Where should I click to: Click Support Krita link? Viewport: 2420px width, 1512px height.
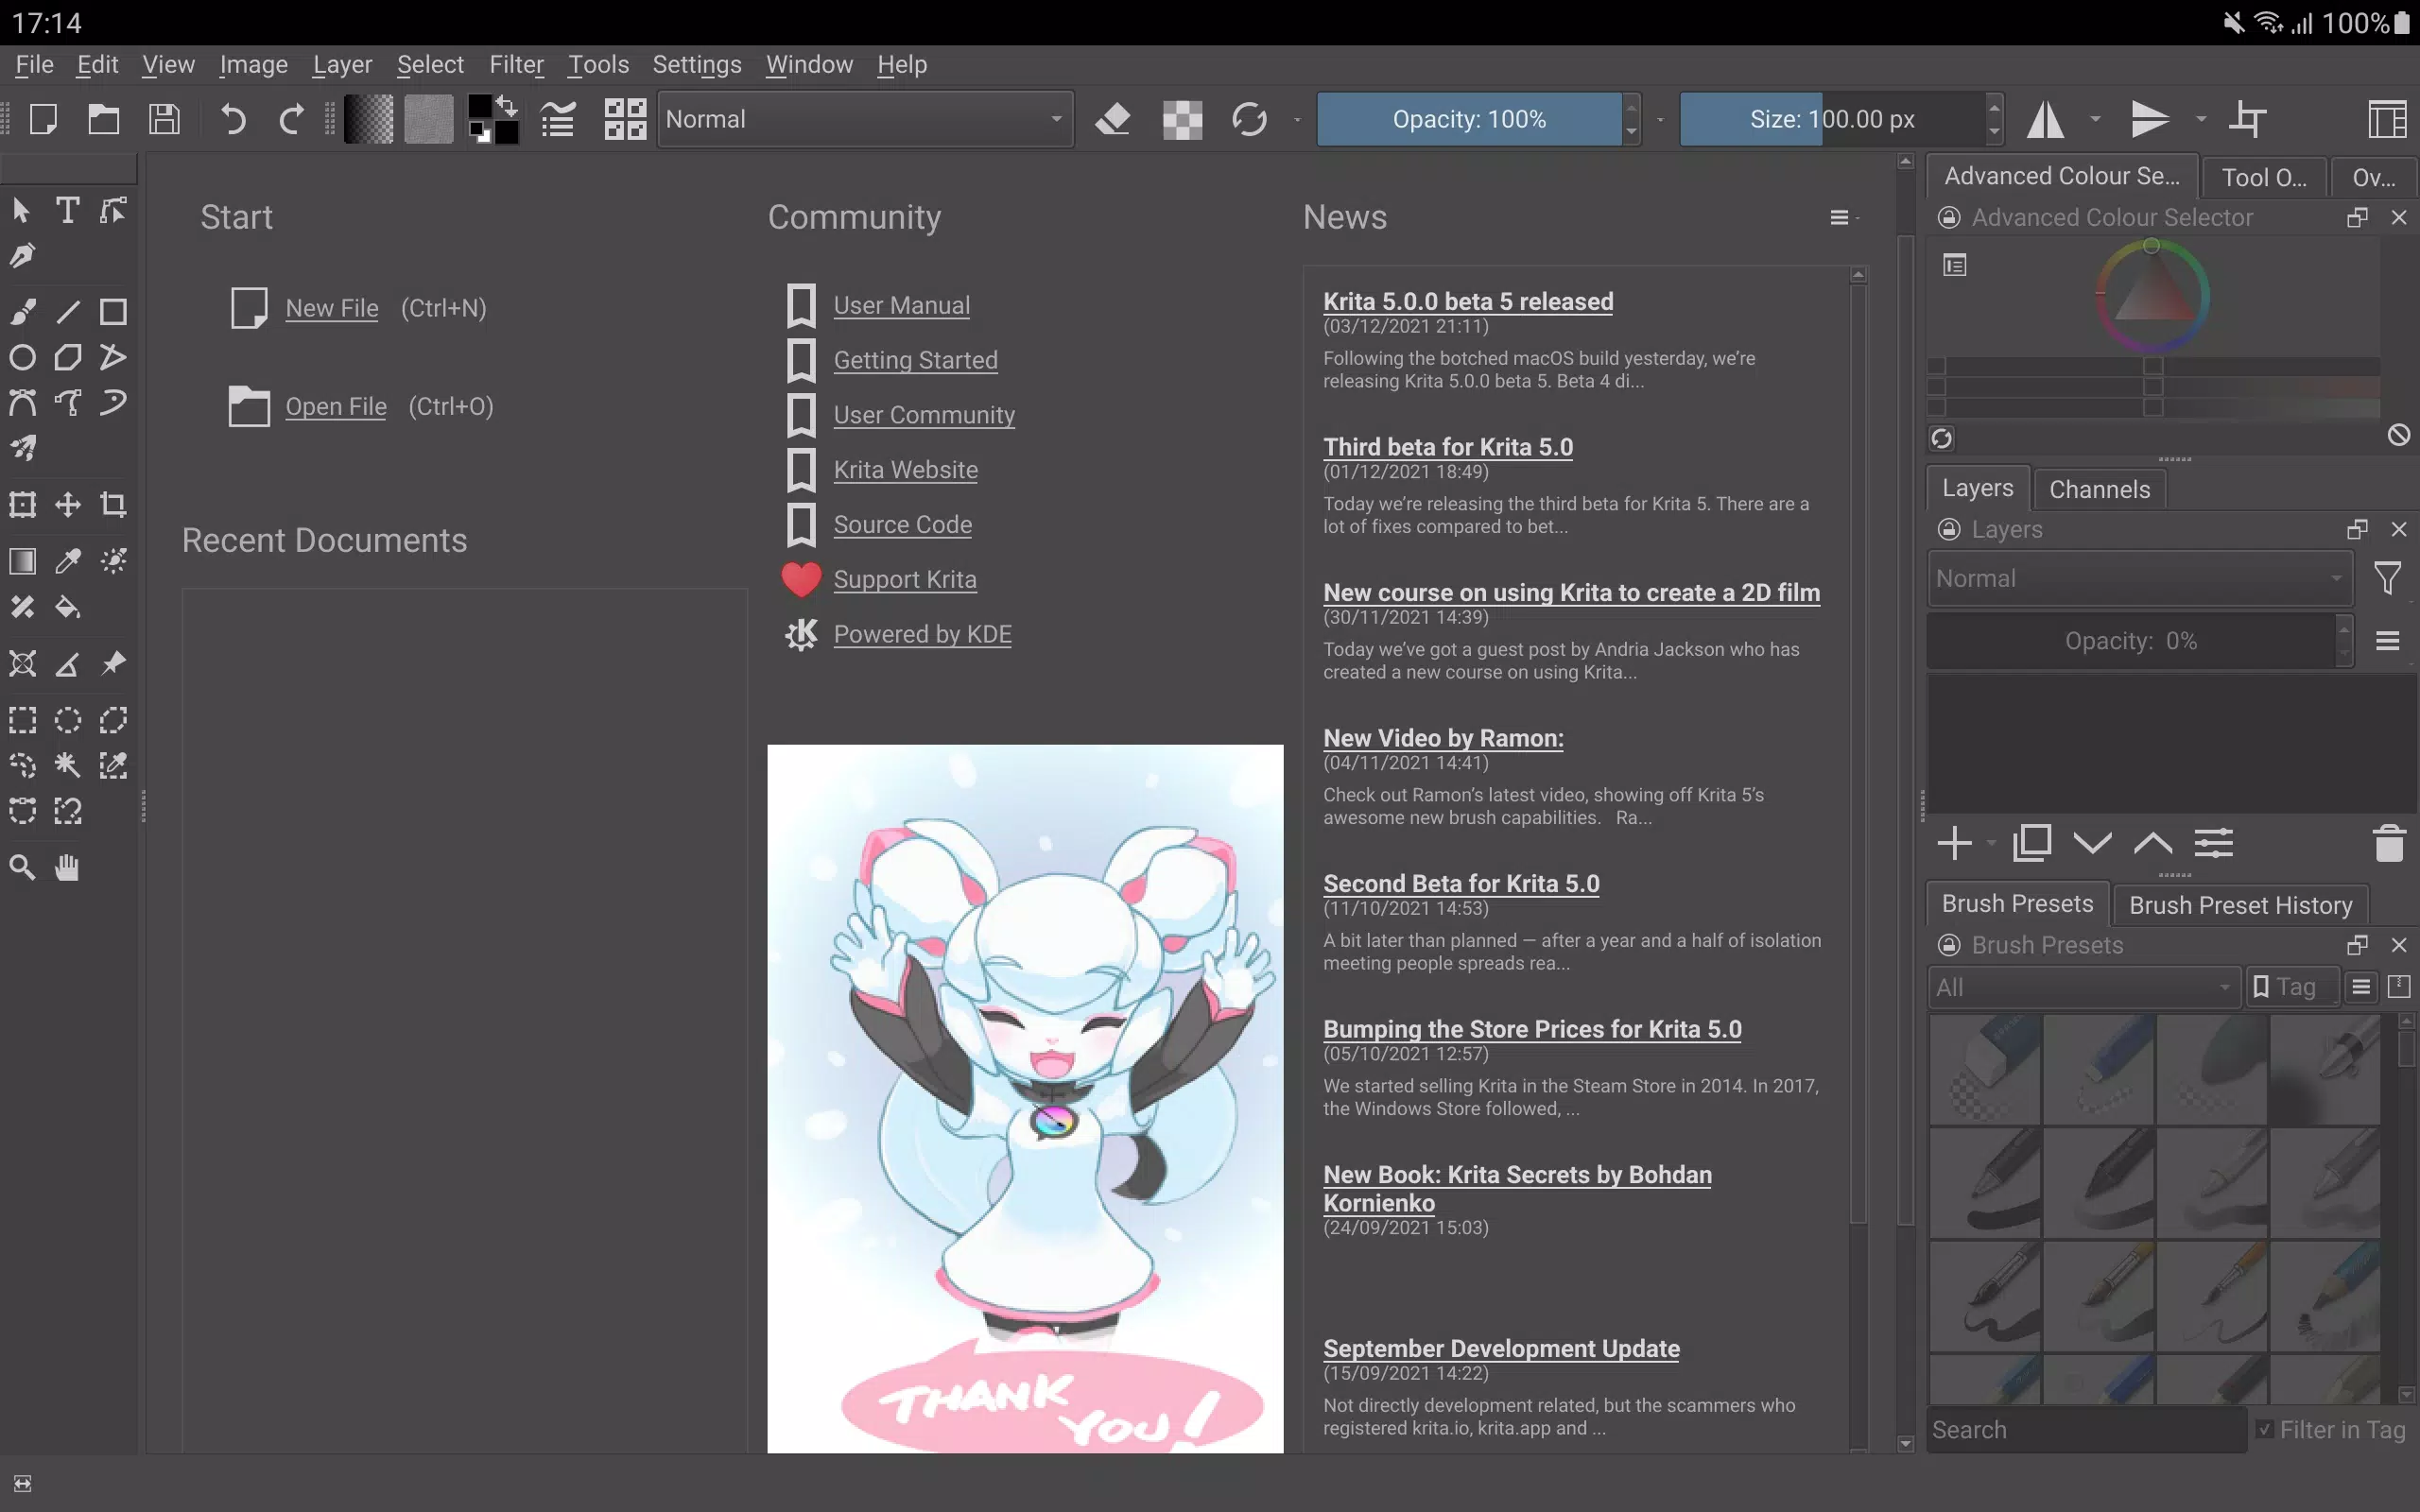tap(905, 578)
